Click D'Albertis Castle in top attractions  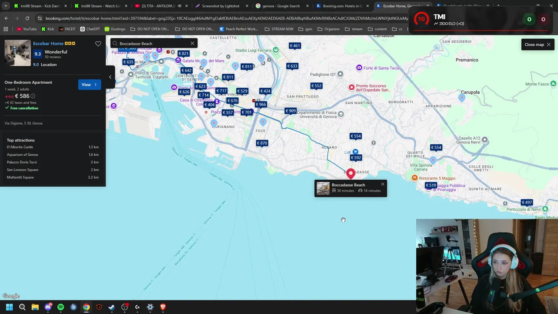coord(20,147)
